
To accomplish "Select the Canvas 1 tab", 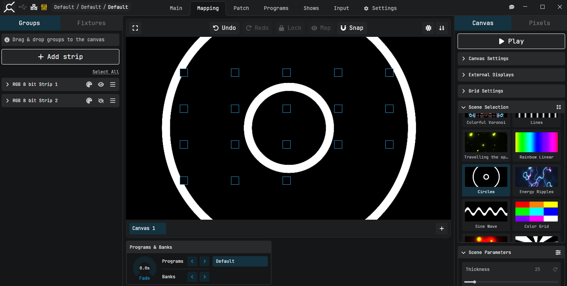I will 148,229.
